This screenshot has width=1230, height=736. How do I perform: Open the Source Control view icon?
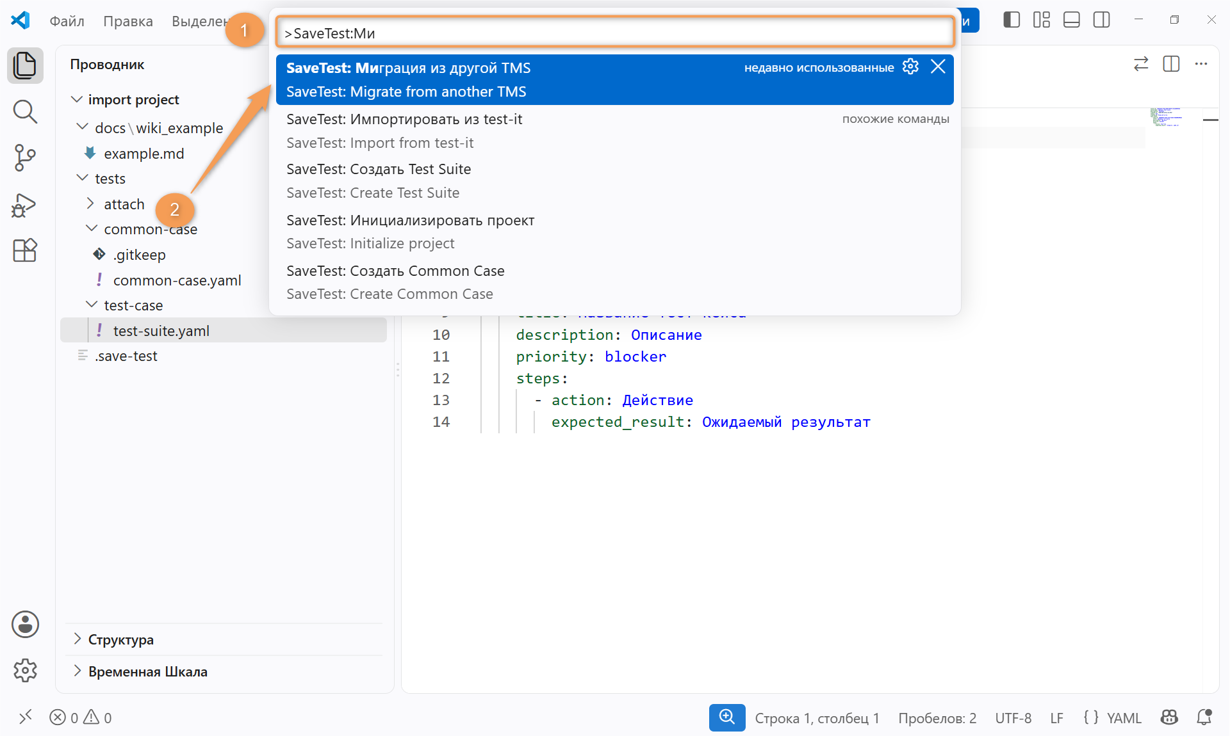pos(25,158)
